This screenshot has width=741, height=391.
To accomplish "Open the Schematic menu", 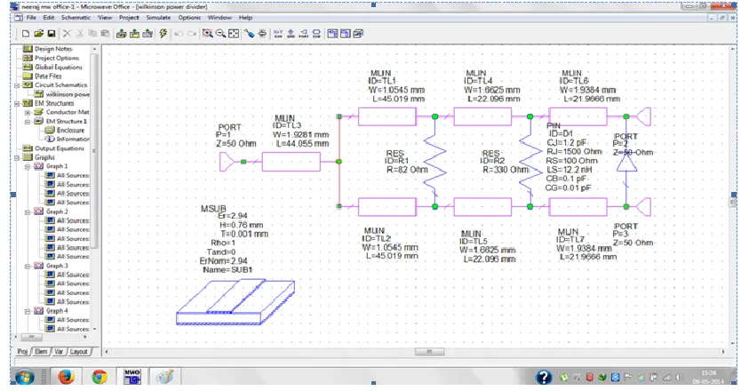I will point(76,18).
